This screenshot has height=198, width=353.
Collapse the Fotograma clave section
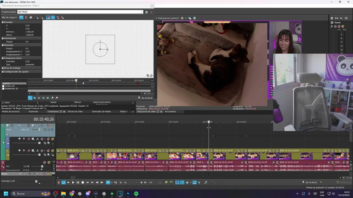pos(3,58)
